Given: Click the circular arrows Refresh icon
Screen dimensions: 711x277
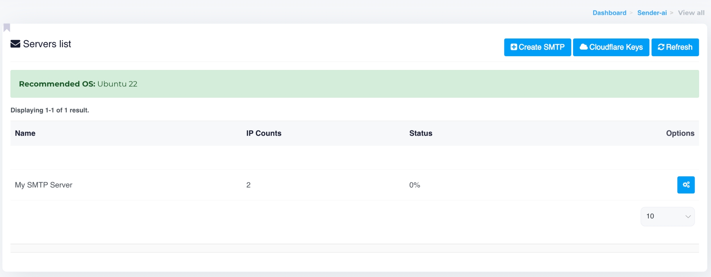Looking at the screenshot, I should tap(661, 47).
